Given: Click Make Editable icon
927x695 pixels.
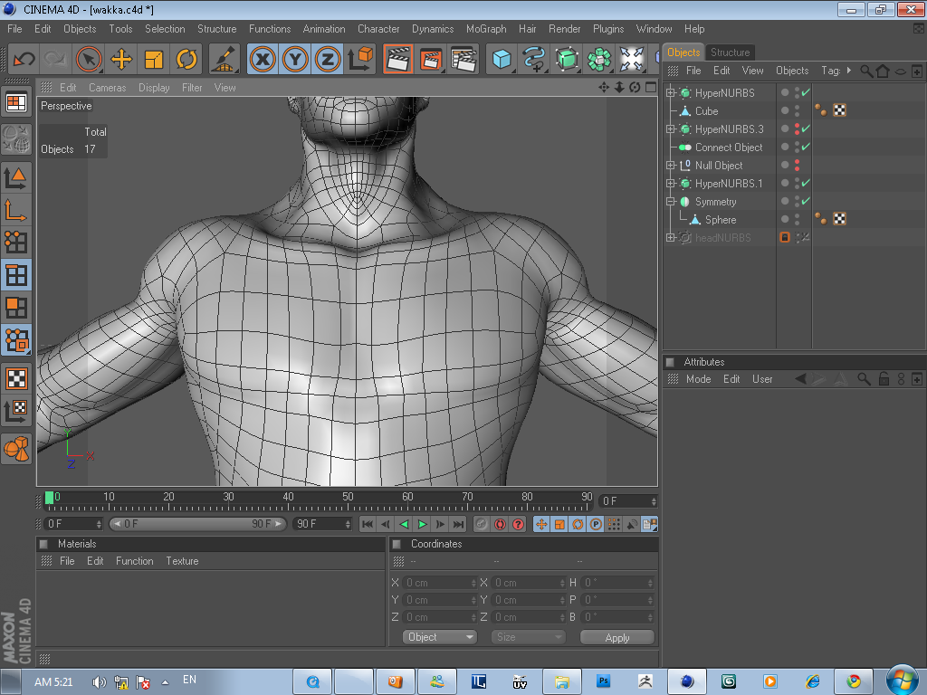Looking at the screenshot, I should click(x=16, y=138).
